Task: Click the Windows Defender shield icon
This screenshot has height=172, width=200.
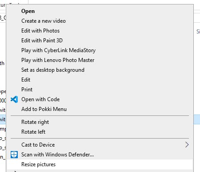Action: pos(14,155)
